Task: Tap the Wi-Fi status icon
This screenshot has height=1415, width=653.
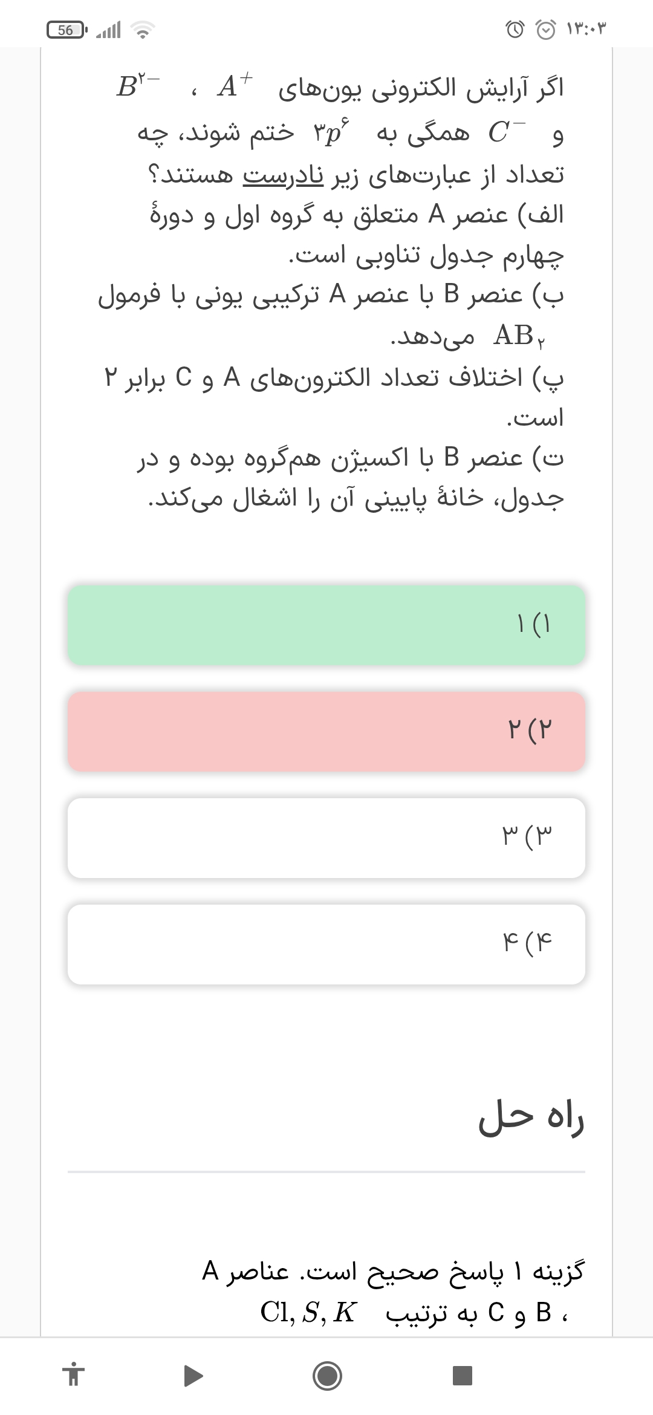Action: [x=143, y=30]
